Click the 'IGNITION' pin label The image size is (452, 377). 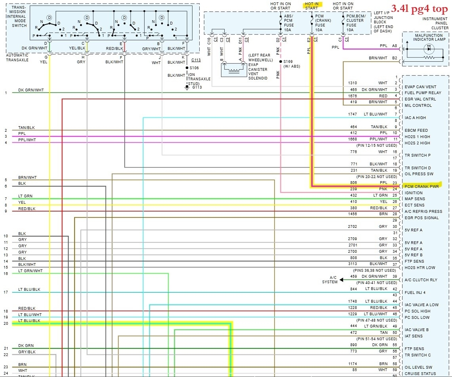[413, 193]
